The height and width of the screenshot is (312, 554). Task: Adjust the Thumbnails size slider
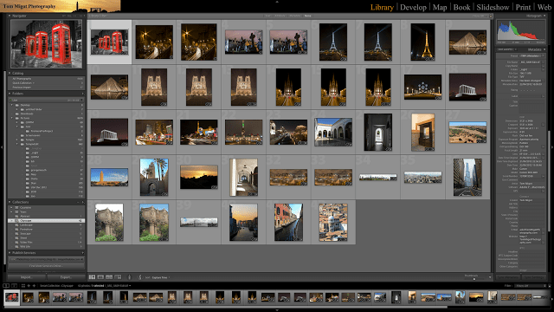click(x=474, y=279)
